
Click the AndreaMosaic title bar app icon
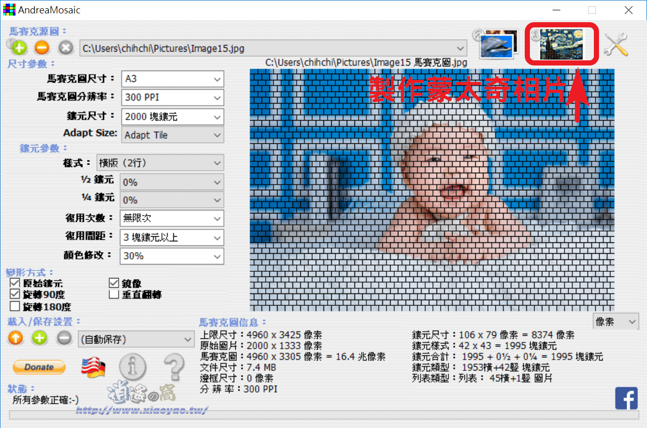pyautogui.click(x=9, y=10)
